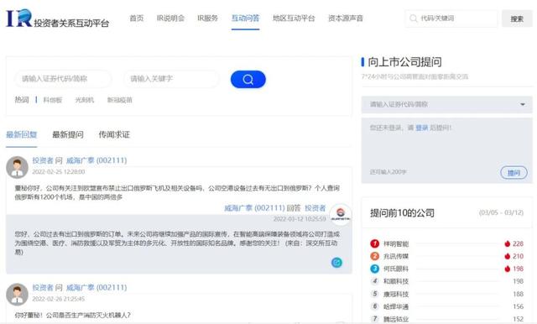Select the 光刻机 hot keyword
537x324 pixels.
coord(84,100)
